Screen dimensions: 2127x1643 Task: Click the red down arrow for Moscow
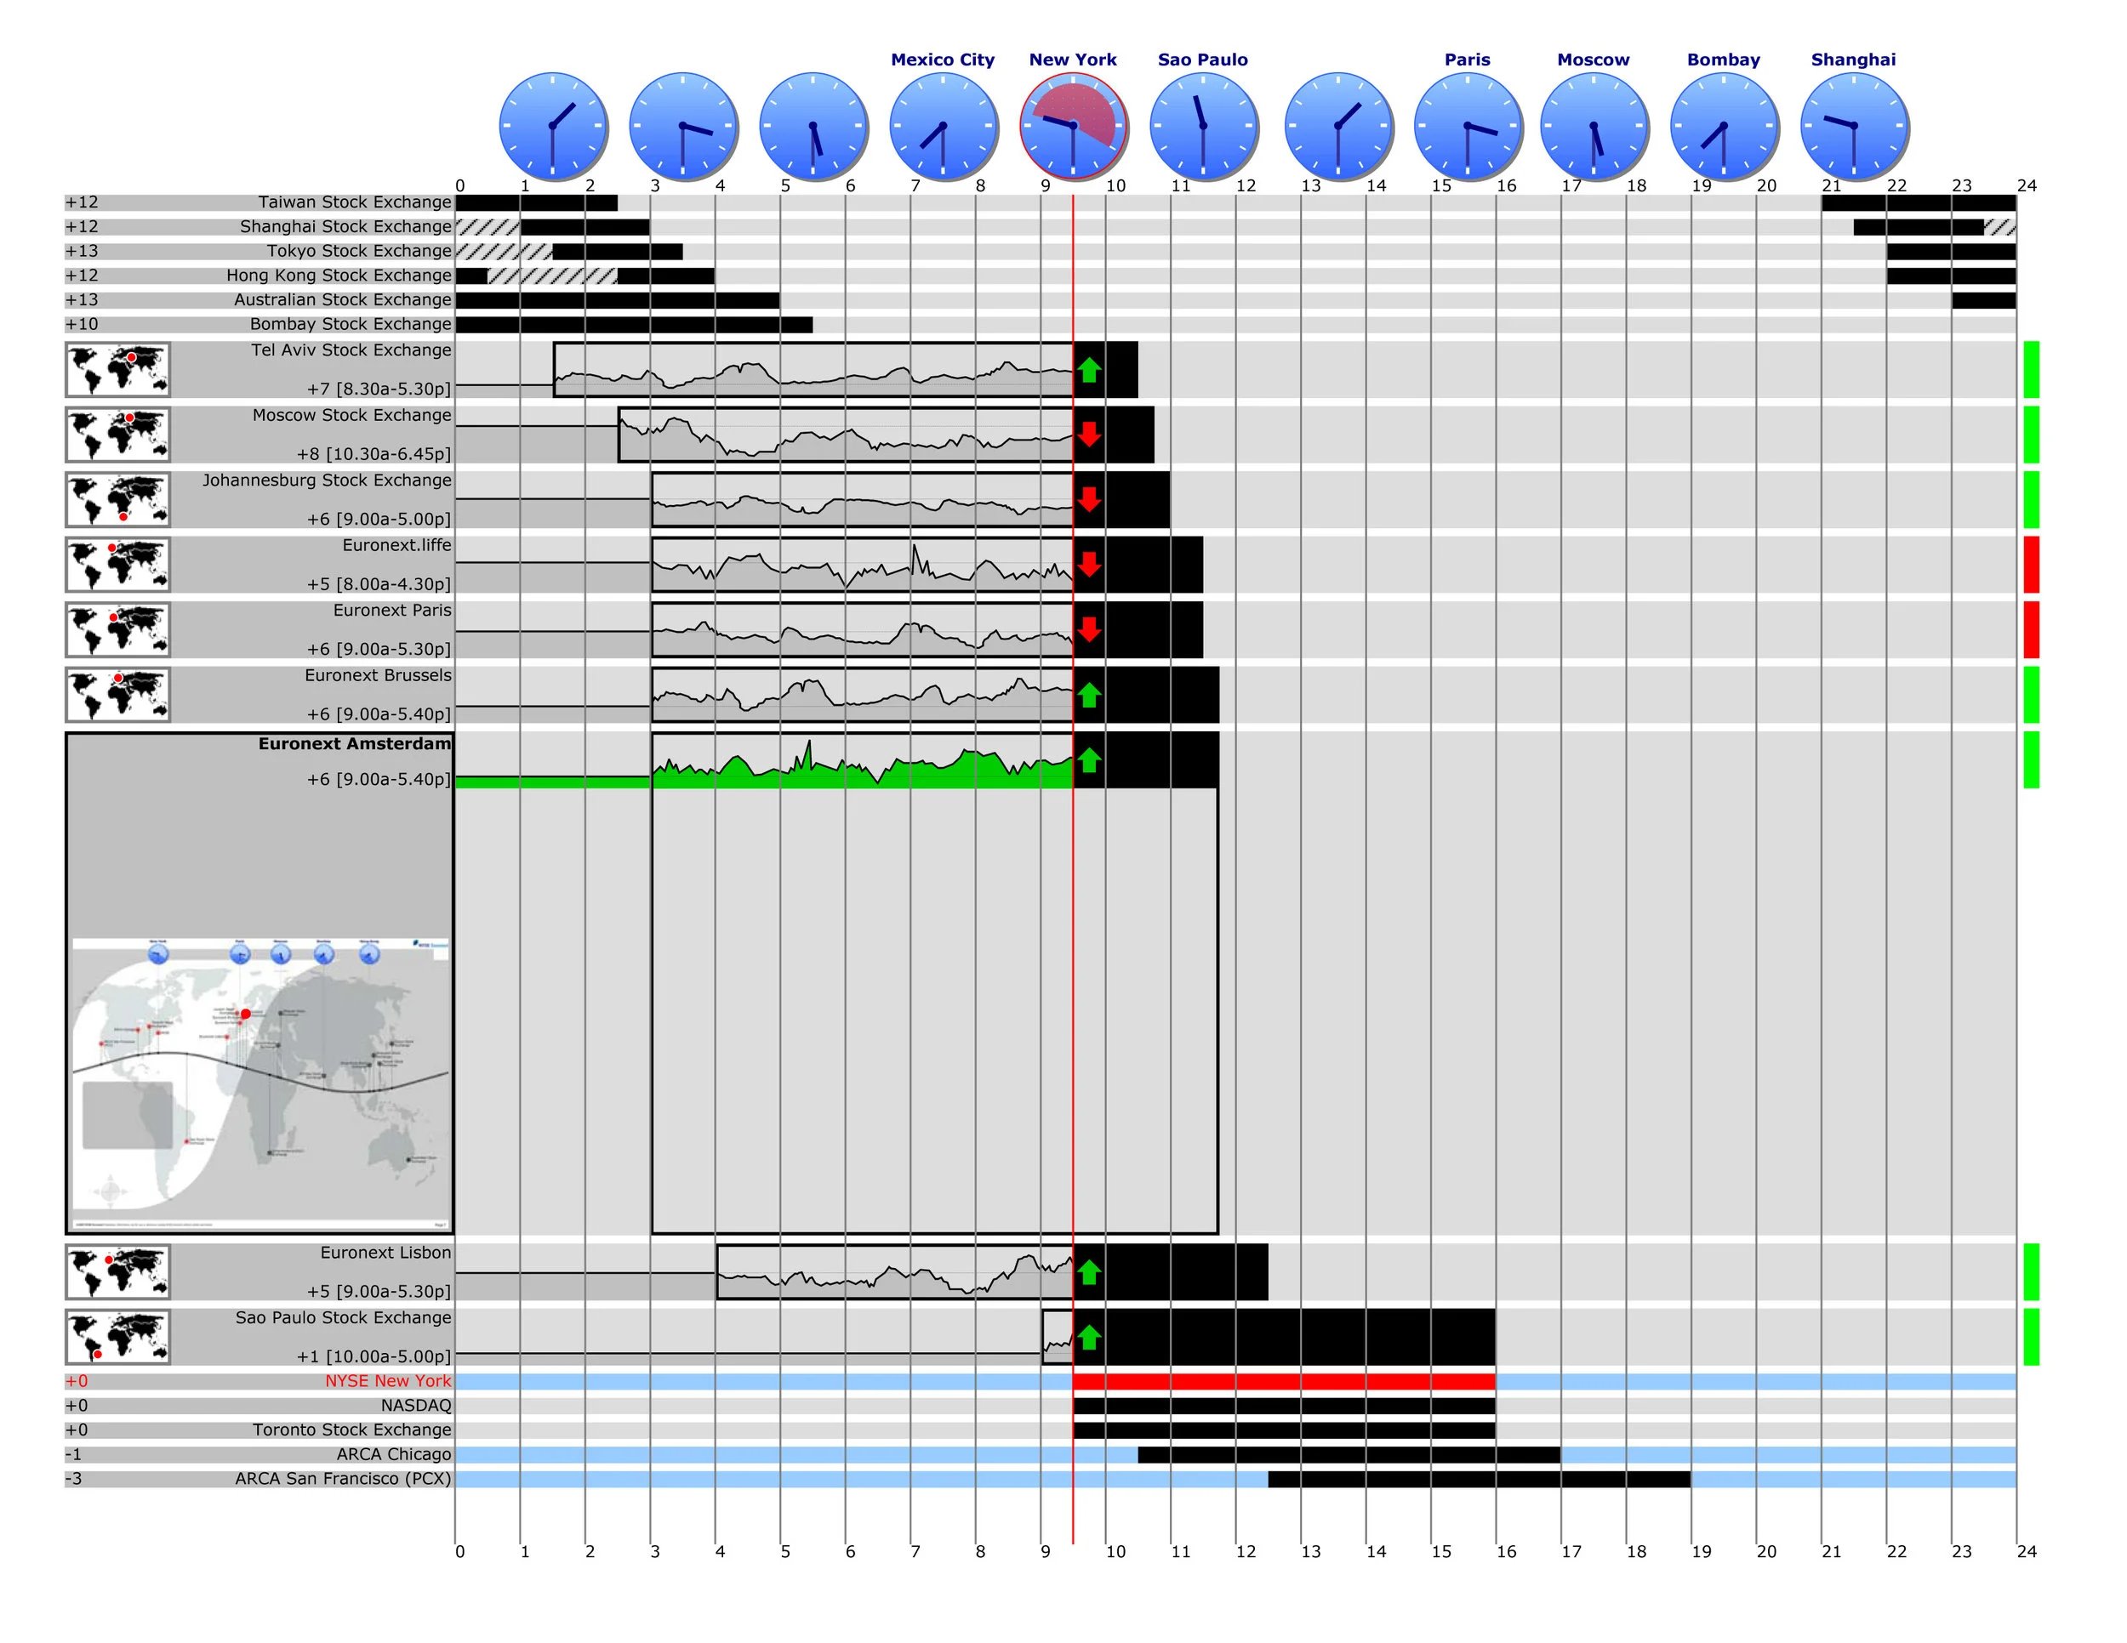[x=1090, y=435]
